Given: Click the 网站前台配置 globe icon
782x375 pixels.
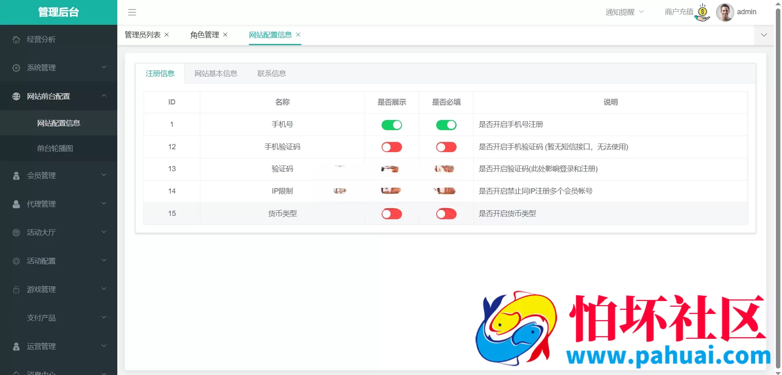Looking at the screenshot, I should click(16, 96).
